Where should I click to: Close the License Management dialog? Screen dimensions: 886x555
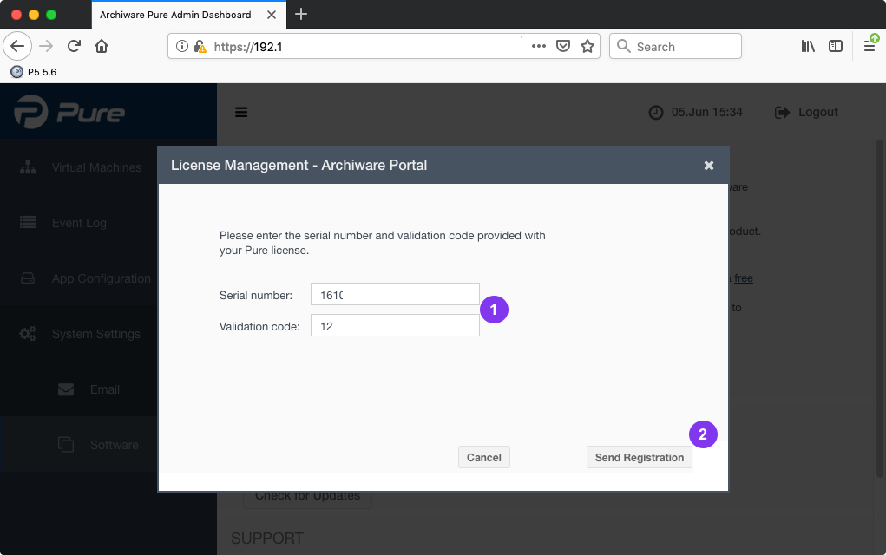pyautogui.click(x=709, y=165)
